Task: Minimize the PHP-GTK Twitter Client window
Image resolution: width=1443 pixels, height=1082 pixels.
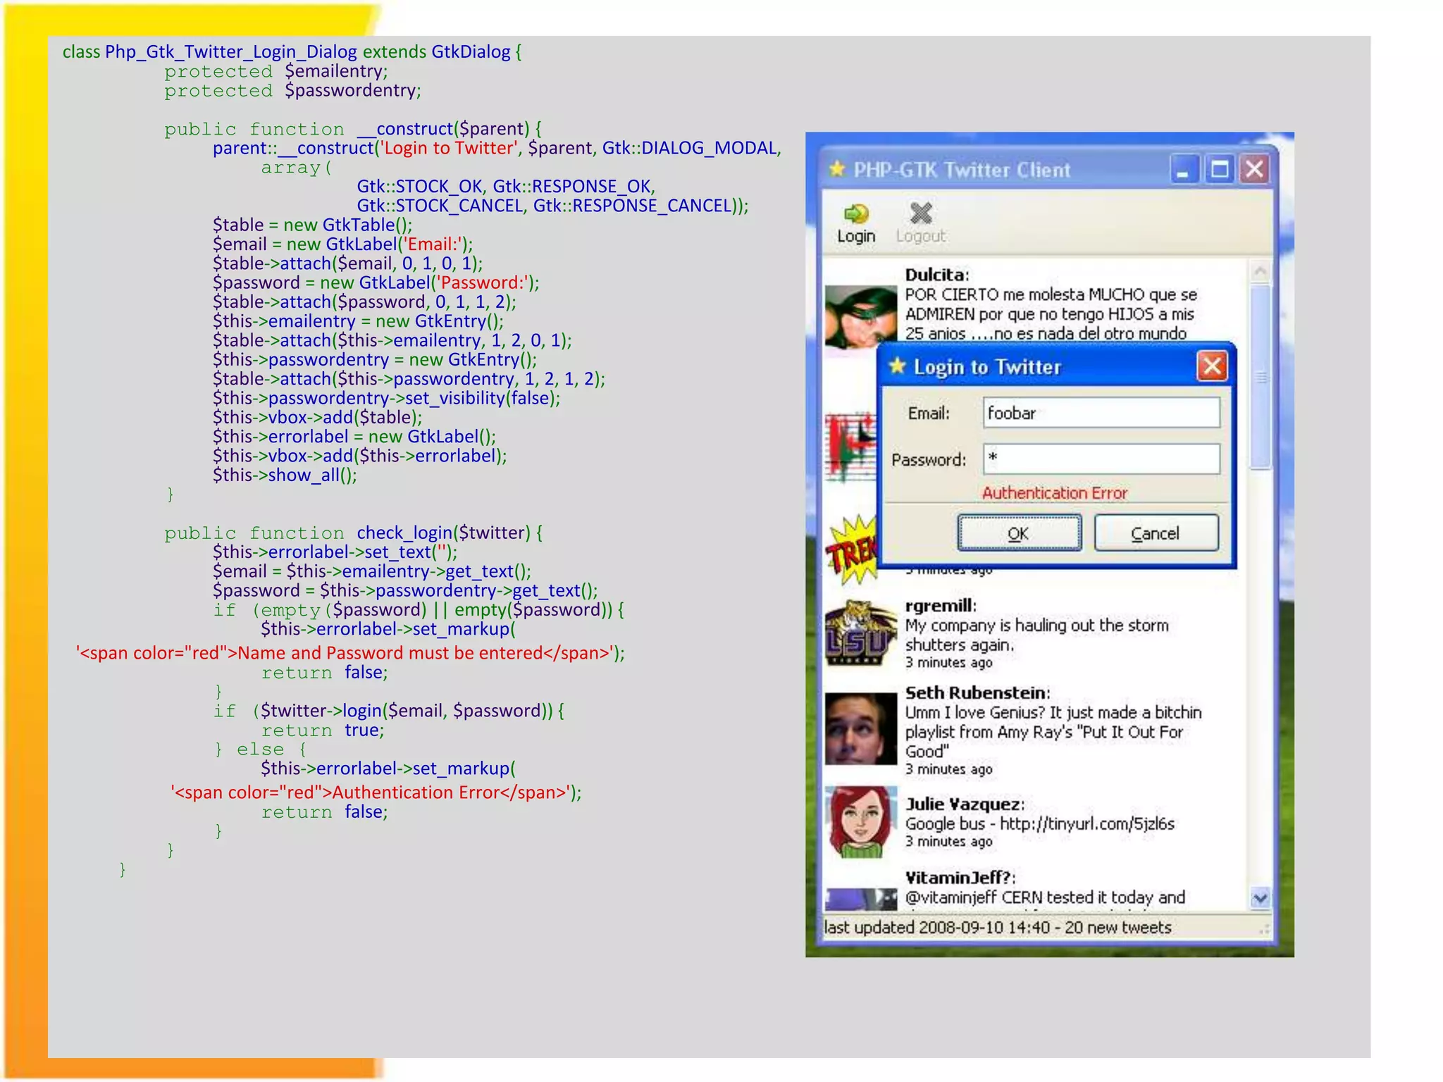Action: click(x=1184, y=169)
